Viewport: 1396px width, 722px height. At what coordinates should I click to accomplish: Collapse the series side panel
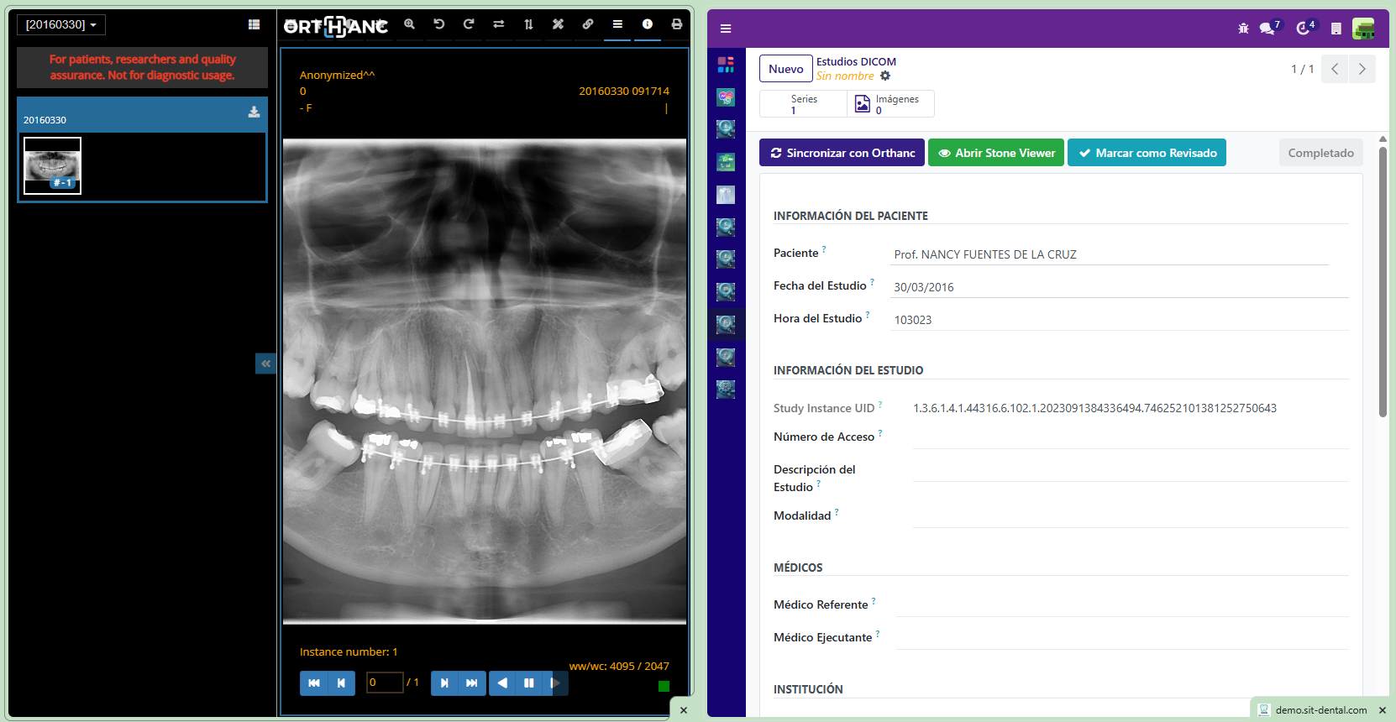tap(265, 364)
